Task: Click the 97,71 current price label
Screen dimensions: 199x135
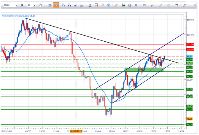Action: [x=189, y=56]
